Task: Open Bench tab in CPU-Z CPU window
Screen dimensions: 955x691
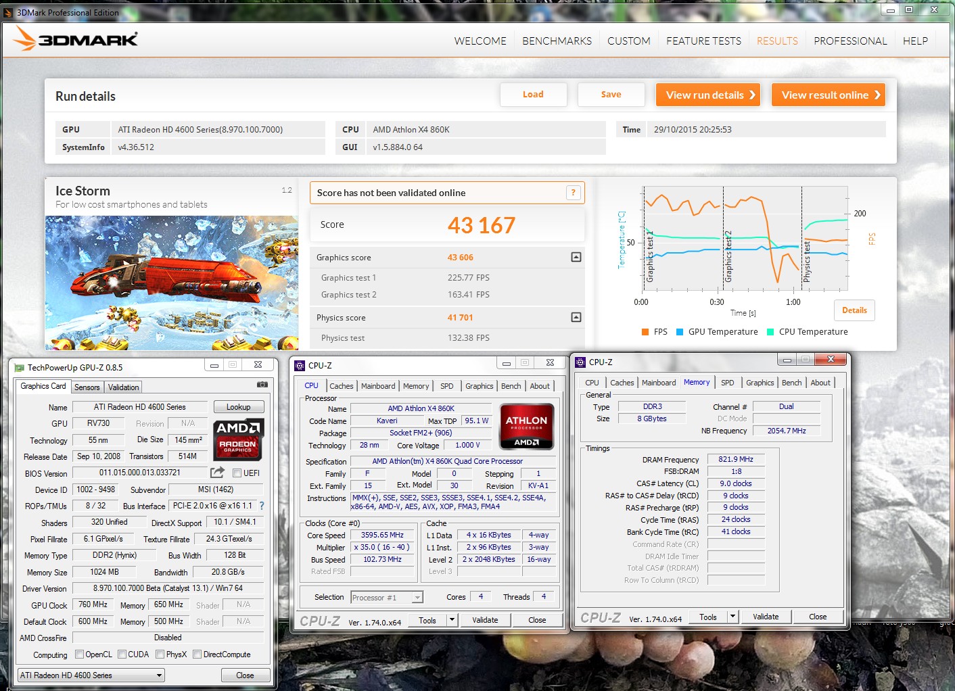Action: (x=511, y=386)
